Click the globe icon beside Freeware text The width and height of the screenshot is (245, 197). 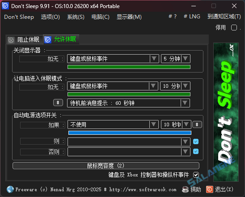(10, 189)
